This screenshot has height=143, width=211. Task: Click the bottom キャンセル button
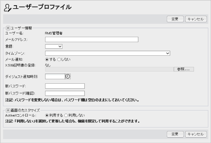click(196, 134)
